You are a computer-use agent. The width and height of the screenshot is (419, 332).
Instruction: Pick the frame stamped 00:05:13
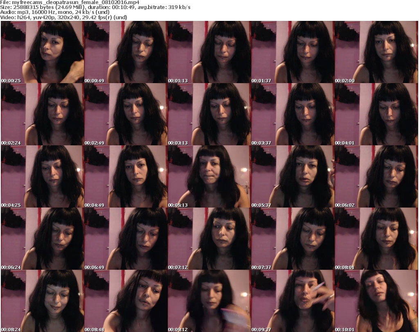[209, 176]
